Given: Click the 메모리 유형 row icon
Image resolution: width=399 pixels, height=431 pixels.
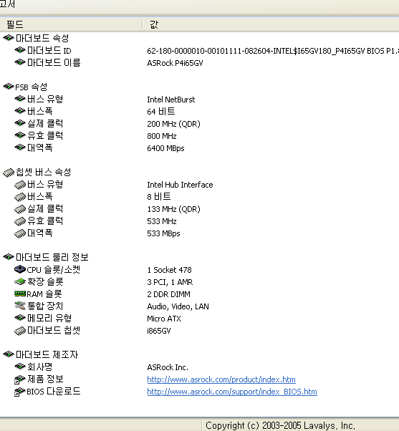Looking at the screenshot, I should (x=20, y=318).
